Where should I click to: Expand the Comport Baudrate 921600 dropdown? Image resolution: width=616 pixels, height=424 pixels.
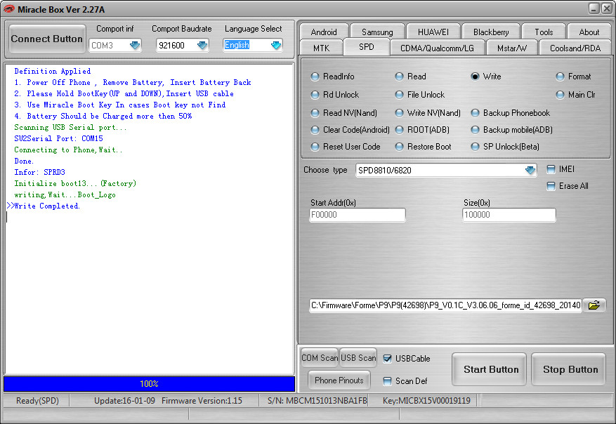[x=202, y=45]
